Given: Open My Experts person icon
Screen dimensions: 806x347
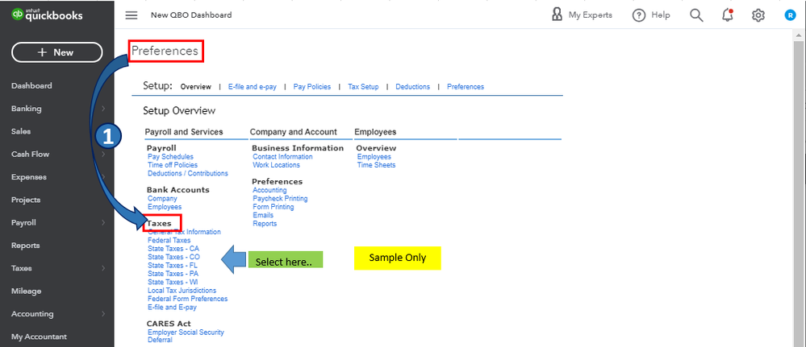Looking at the screenshot, I should (x=557, y=14).
